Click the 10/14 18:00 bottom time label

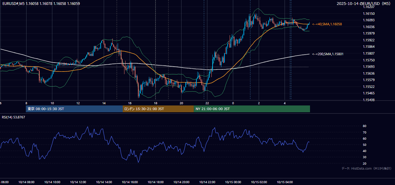coord(155,182)
